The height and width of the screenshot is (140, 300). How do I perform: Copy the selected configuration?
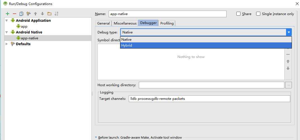[22, 14]
